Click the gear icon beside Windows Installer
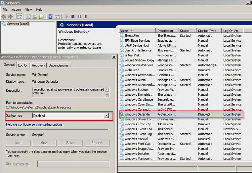 pyautogui.click(x=122, y=154)
